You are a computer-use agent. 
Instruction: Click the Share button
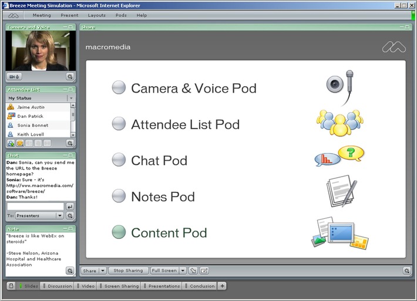click(x=90, y=270)
